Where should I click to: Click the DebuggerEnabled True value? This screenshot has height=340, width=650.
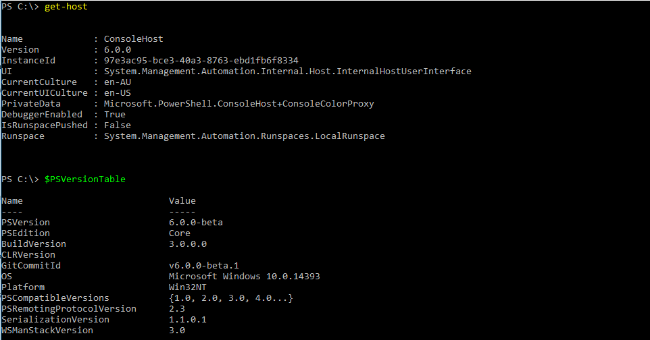click(114, 115)
